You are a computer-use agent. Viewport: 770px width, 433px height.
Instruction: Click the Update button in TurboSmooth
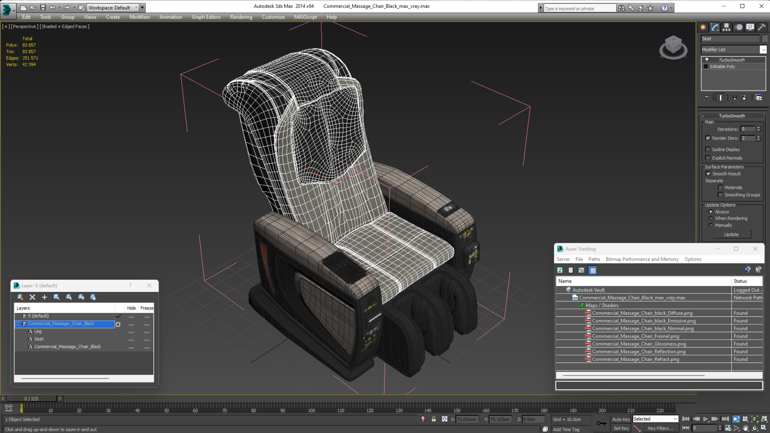(x=732, y=234)
